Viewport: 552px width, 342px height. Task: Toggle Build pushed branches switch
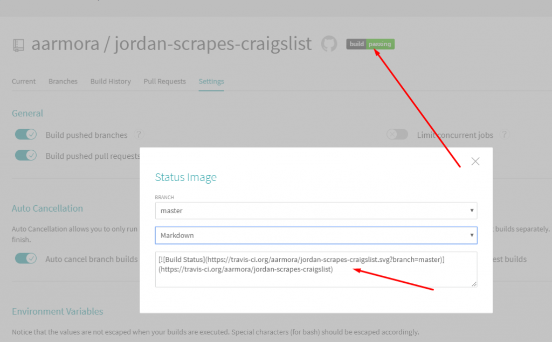(26, 135)
